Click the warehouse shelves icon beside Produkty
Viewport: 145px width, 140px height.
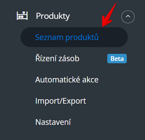tap(22, 16)
